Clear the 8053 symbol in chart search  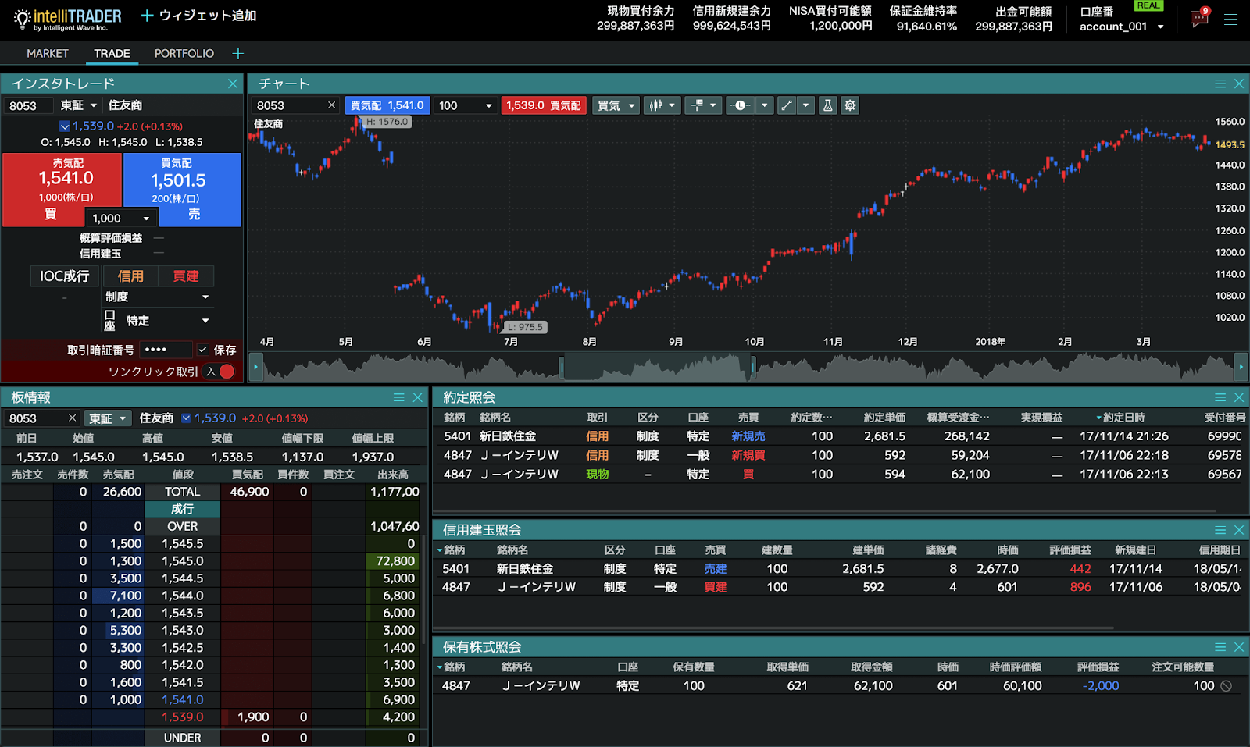[331, 105]
